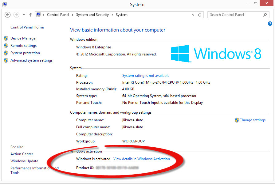Close the System window
Screen dimensions: 275x185
(x=267, y=3)
